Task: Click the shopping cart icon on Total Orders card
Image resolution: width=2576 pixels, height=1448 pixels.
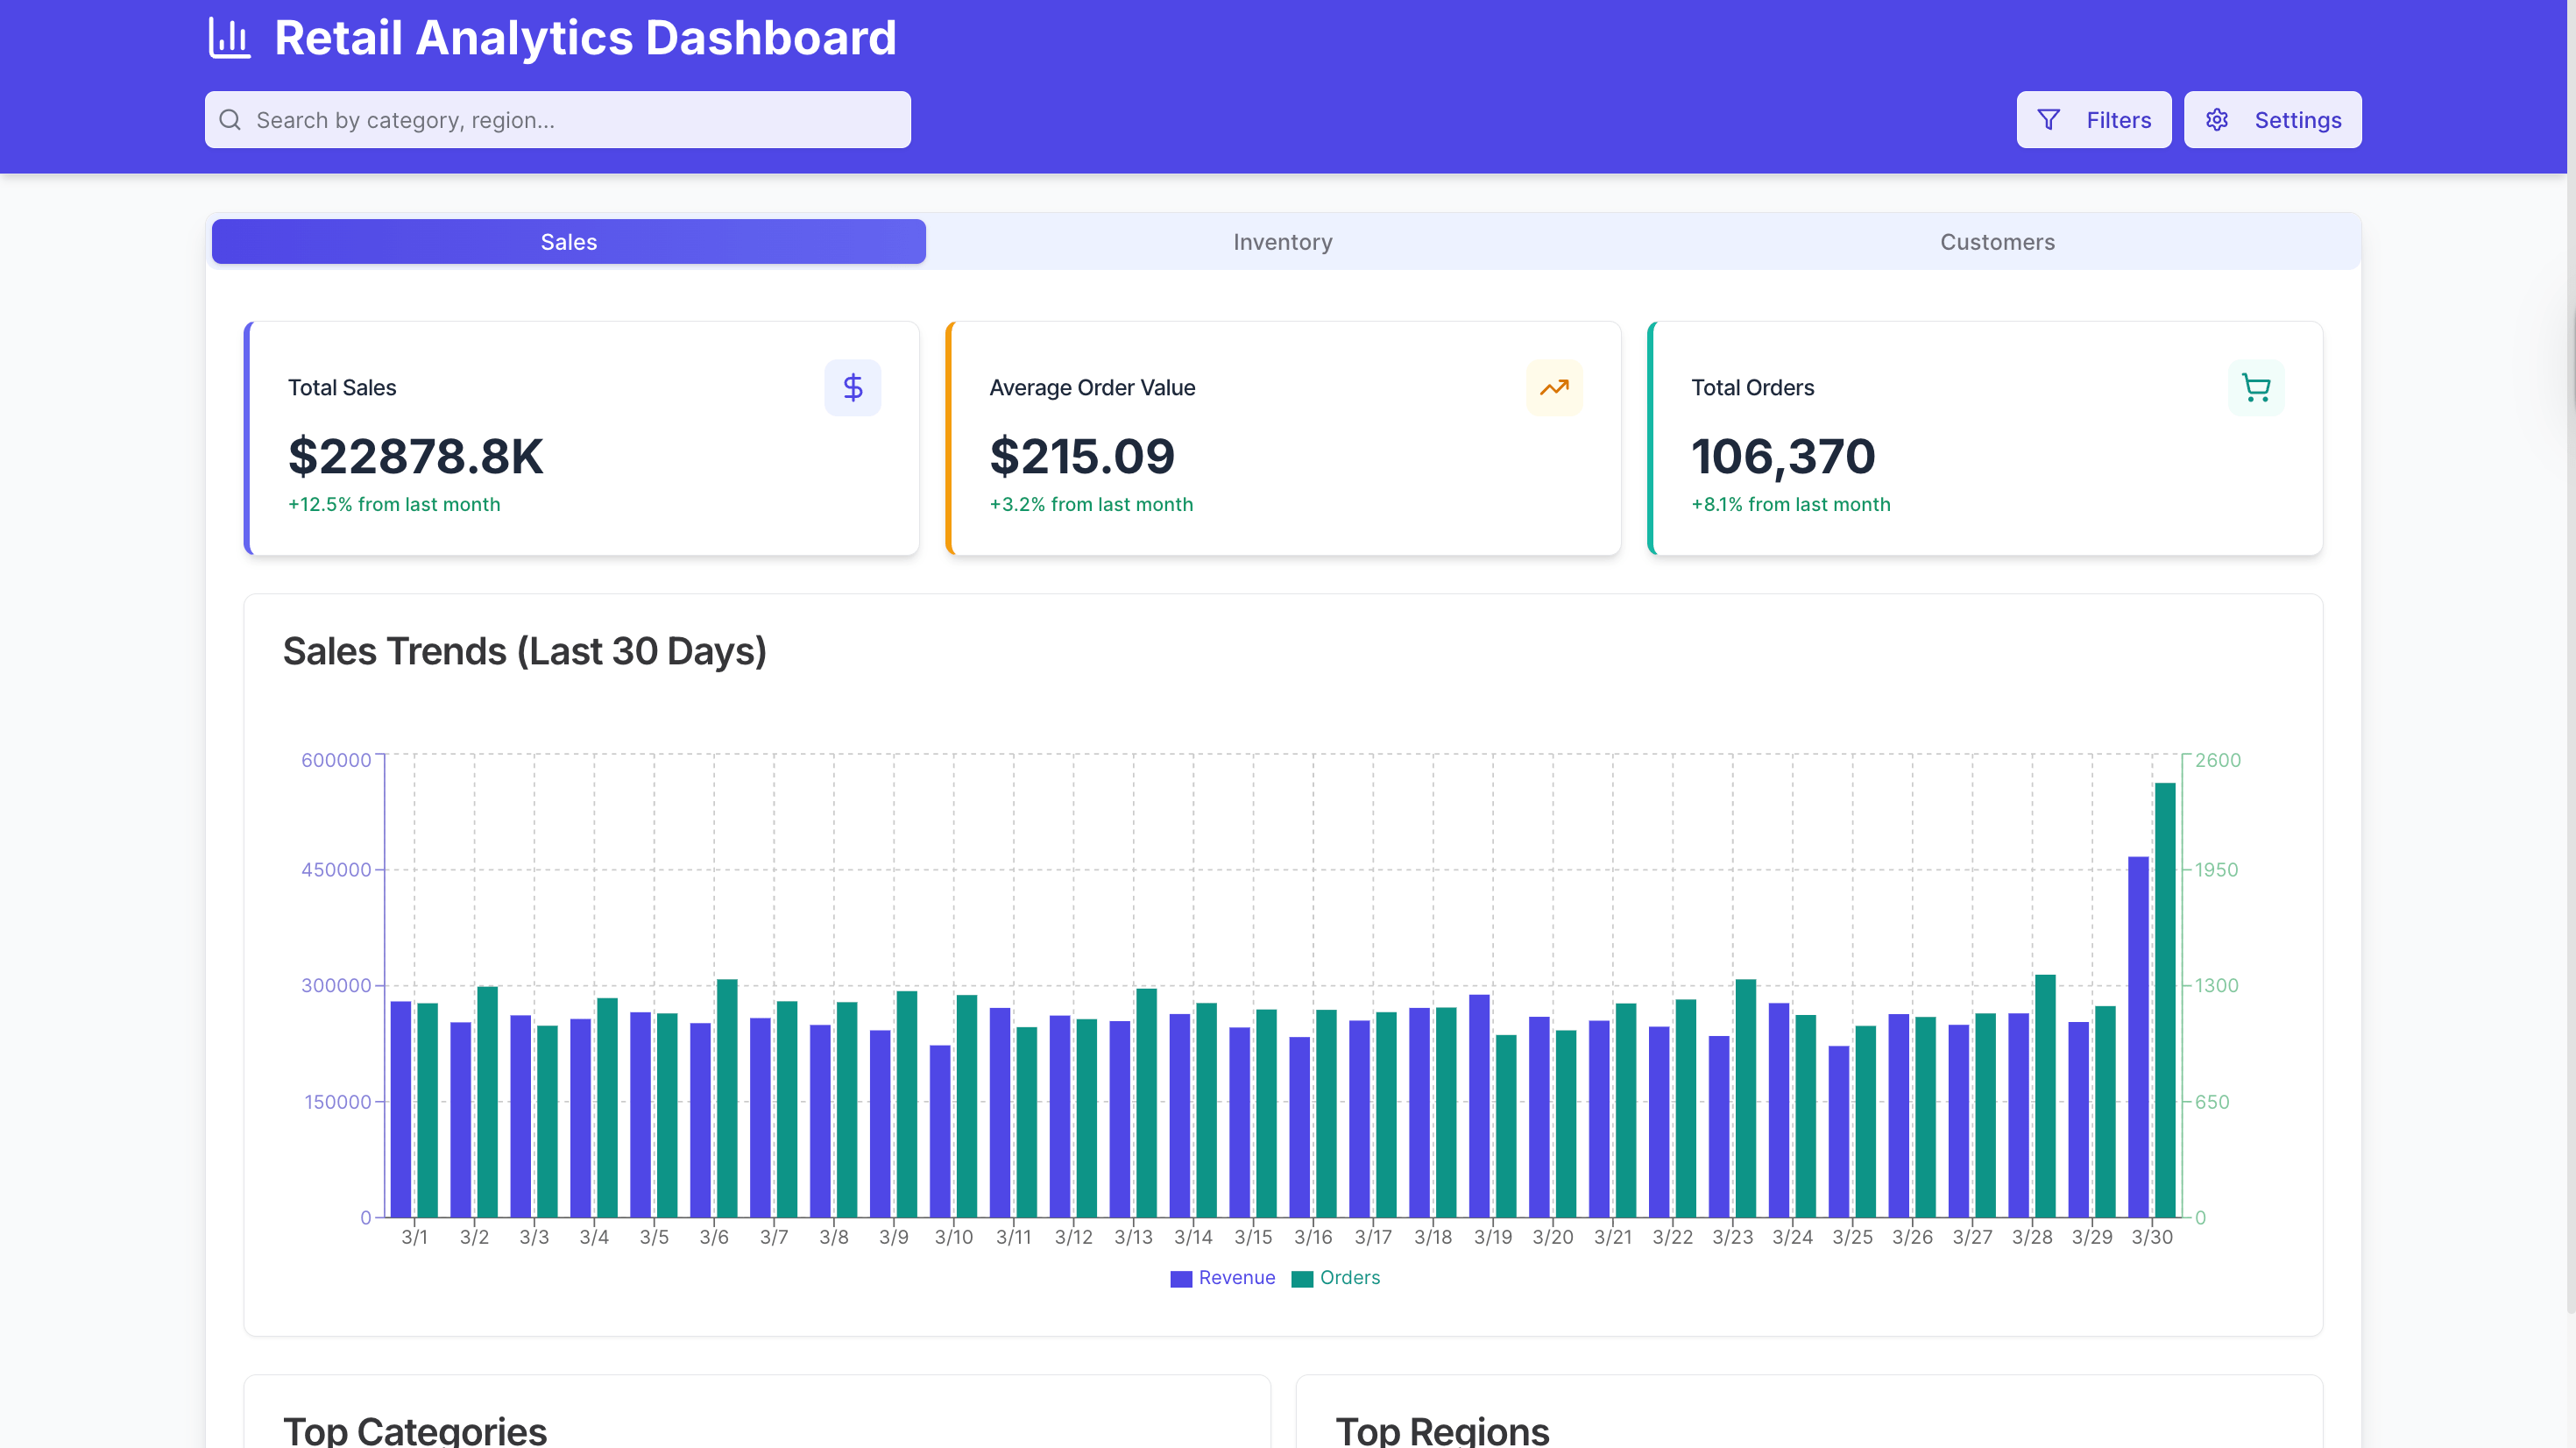Action: [2256, 387]
